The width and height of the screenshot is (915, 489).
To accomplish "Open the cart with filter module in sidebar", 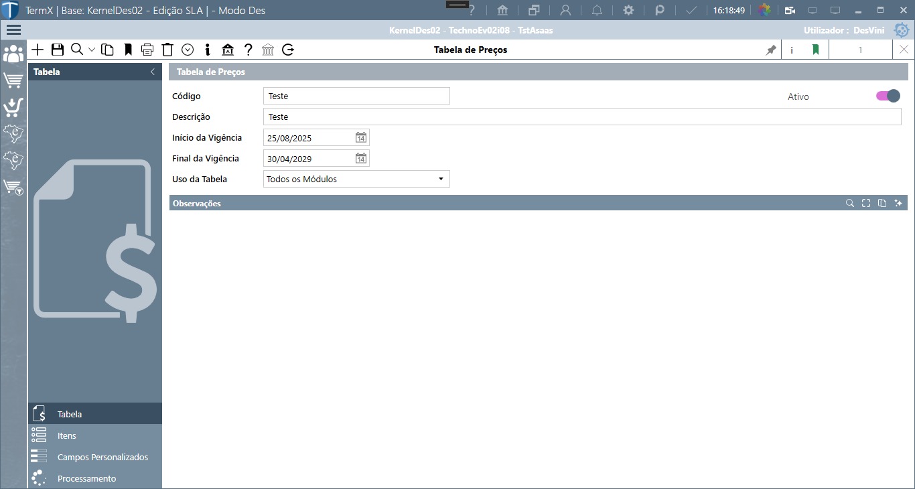I will point(13,187).
